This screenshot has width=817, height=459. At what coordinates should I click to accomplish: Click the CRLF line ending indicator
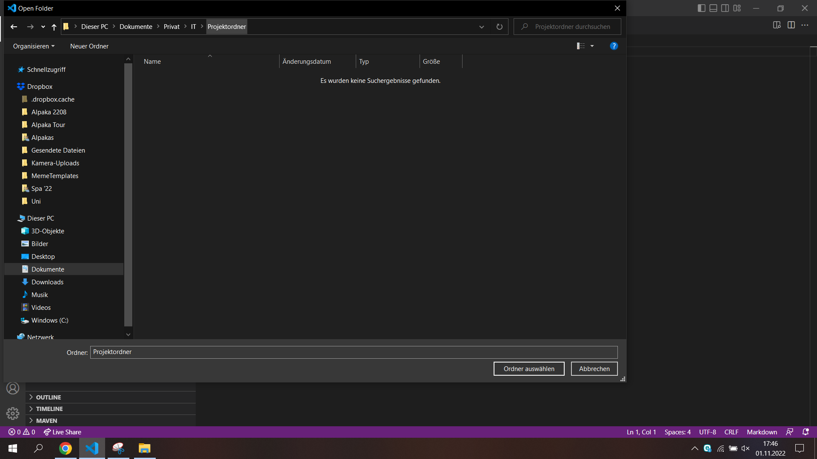click(x=731, y=432)
